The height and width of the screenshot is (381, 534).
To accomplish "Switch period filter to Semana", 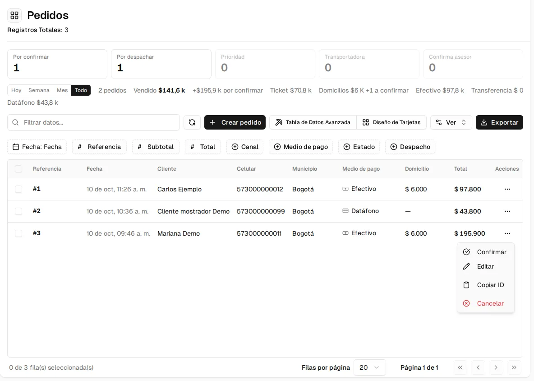I will (x=39, y=90).
